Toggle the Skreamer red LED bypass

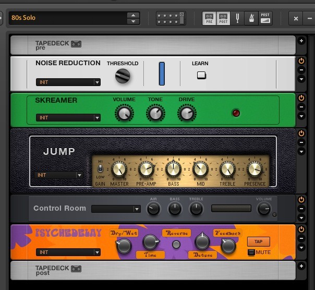pos(236,113)
